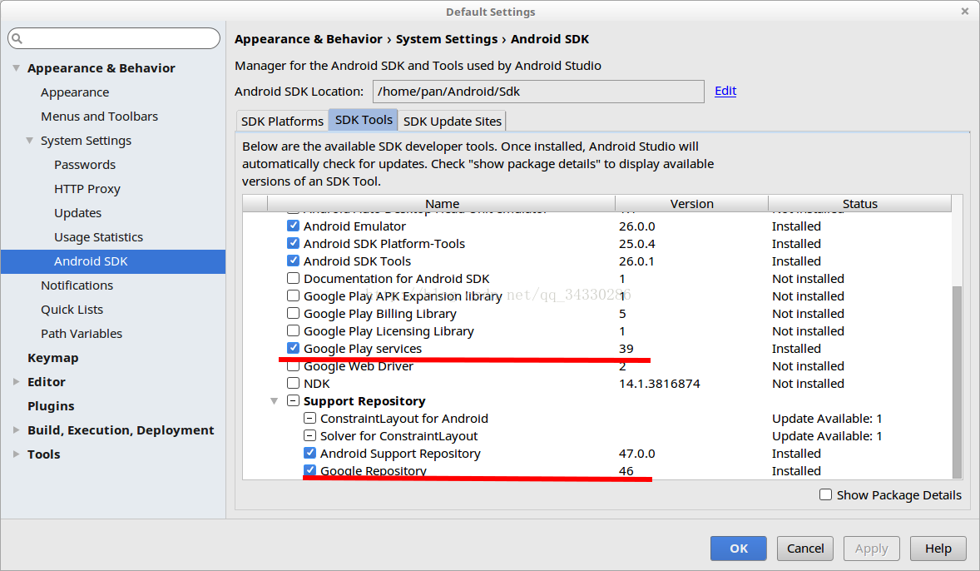The height and width of the screenshot is (571, 980).
Task: Uncheck Android SDK Platform-Tools checkbox
Action: click(x=293, y=243)
